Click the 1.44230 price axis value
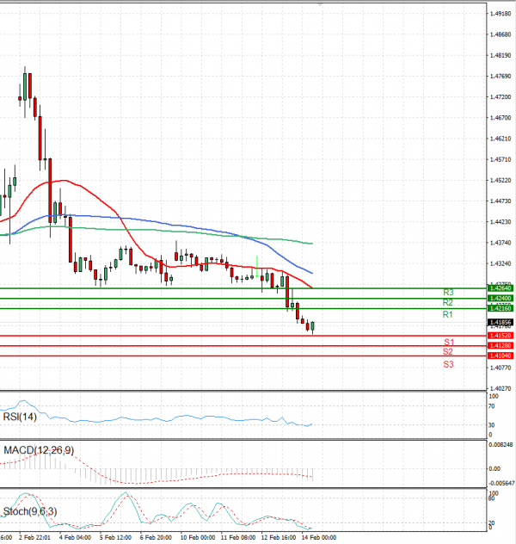 (x=501, y=222)
